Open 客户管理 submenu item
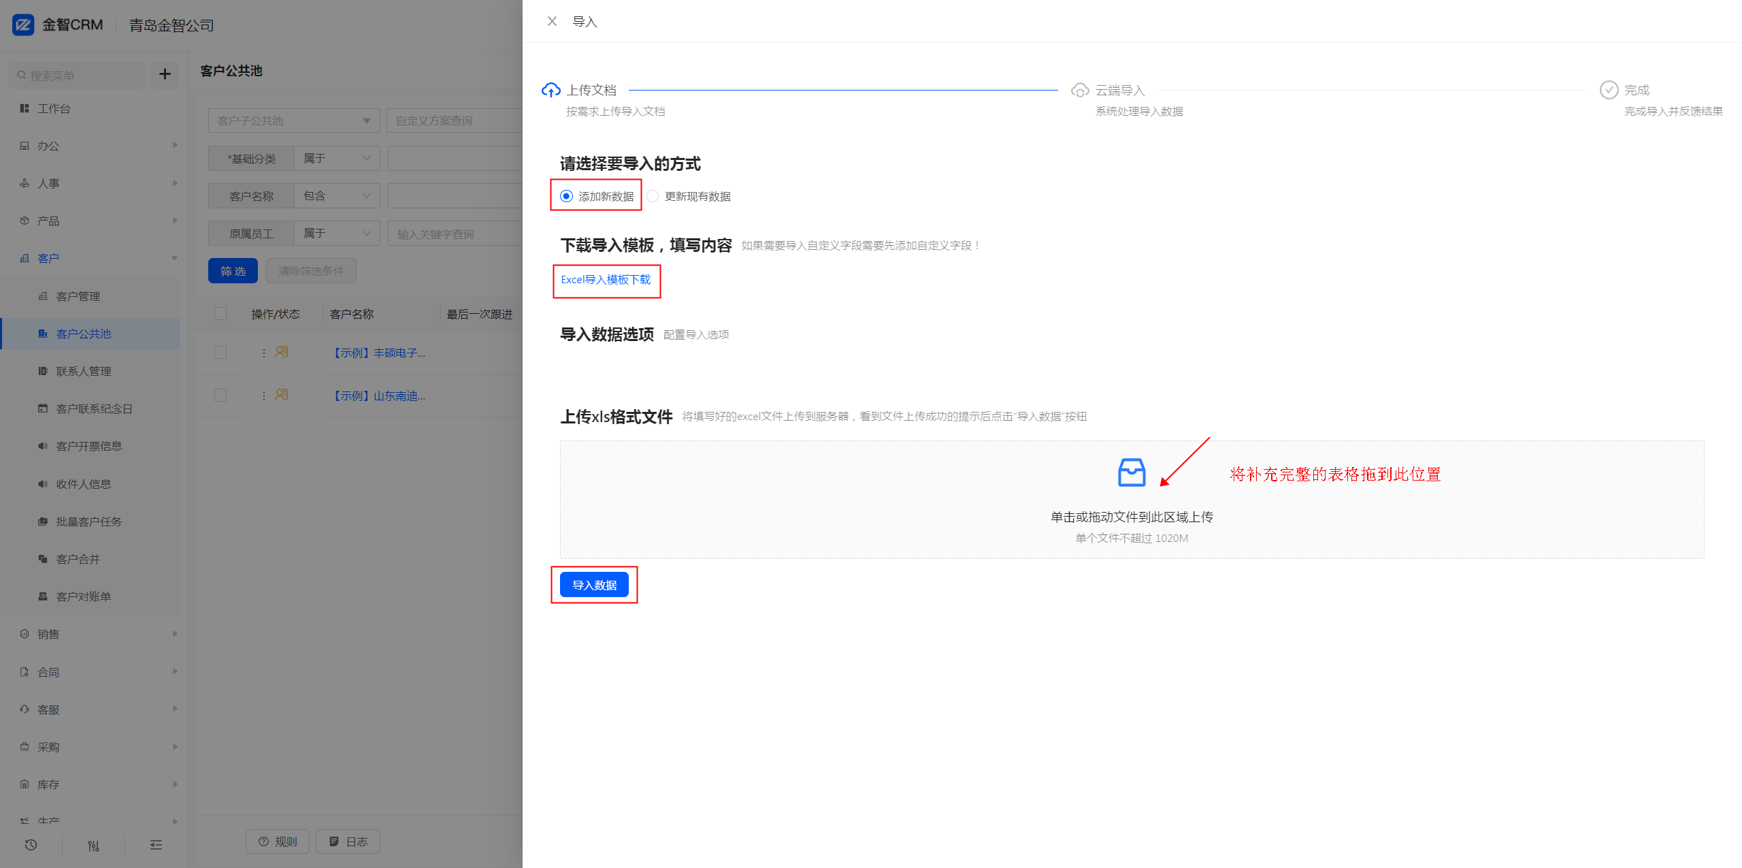Image resolution: width=1742 pixels, height=868 pixels. click(x=91, y=296)
